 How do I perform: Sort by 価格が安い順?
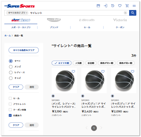tap(107, 63)
